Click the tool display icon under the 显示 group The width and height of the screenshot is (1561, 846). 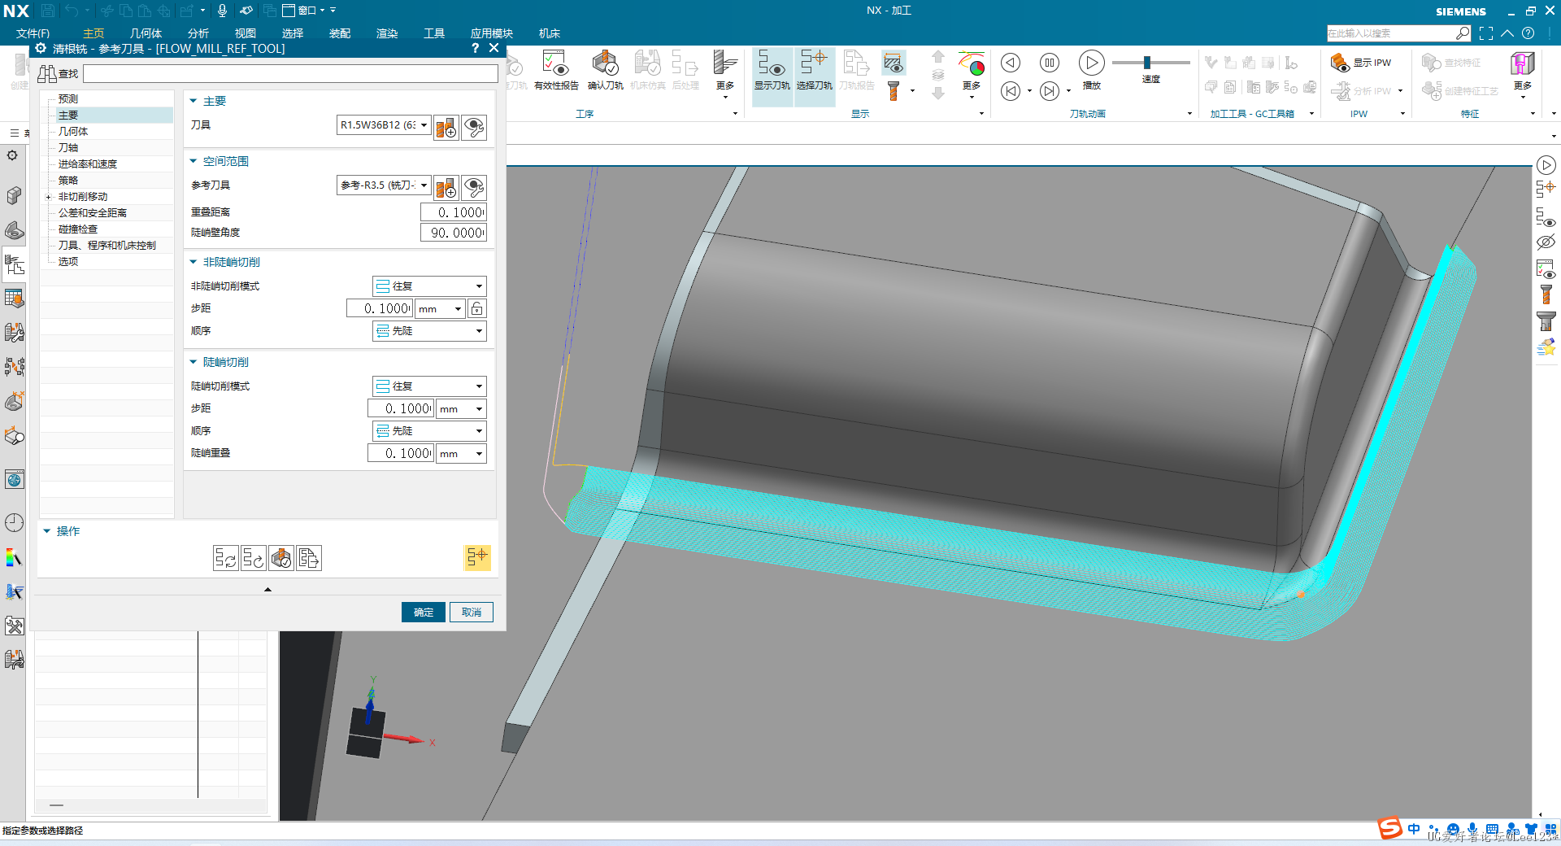pos(894,89)
